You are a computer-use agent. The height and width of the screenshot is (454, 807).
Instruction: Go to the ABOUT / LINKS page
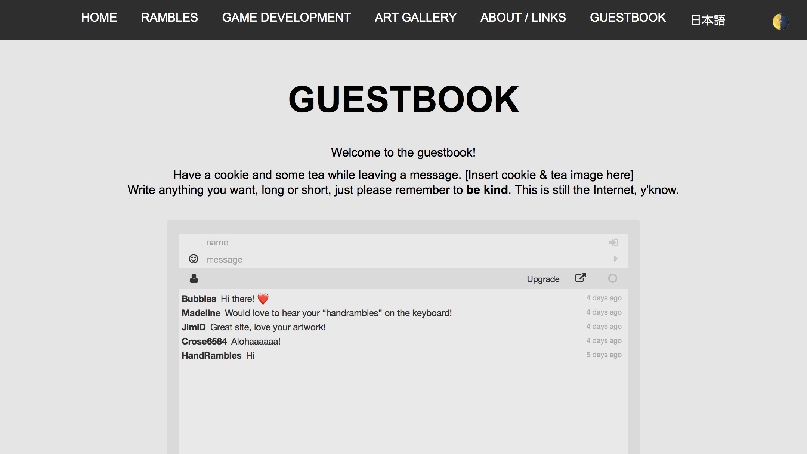click(x=523, y=18)
